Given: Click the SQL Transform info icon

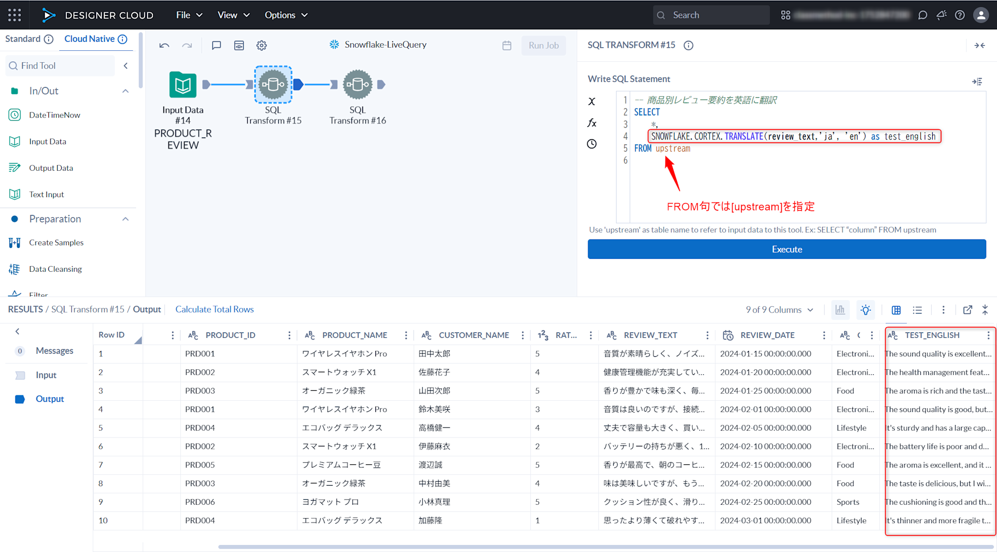Looking at the screenshot, I should [x=688, y=45].
